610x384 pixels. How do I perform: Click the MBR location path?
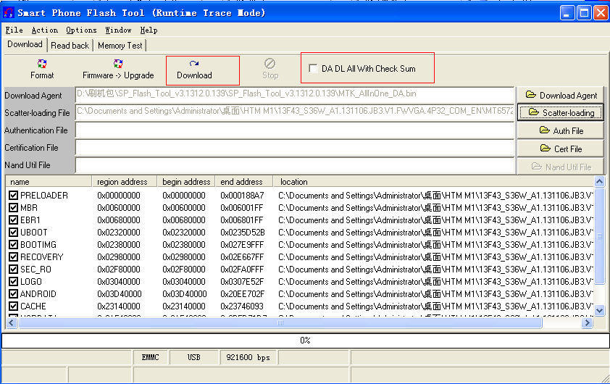pos(435,208)
